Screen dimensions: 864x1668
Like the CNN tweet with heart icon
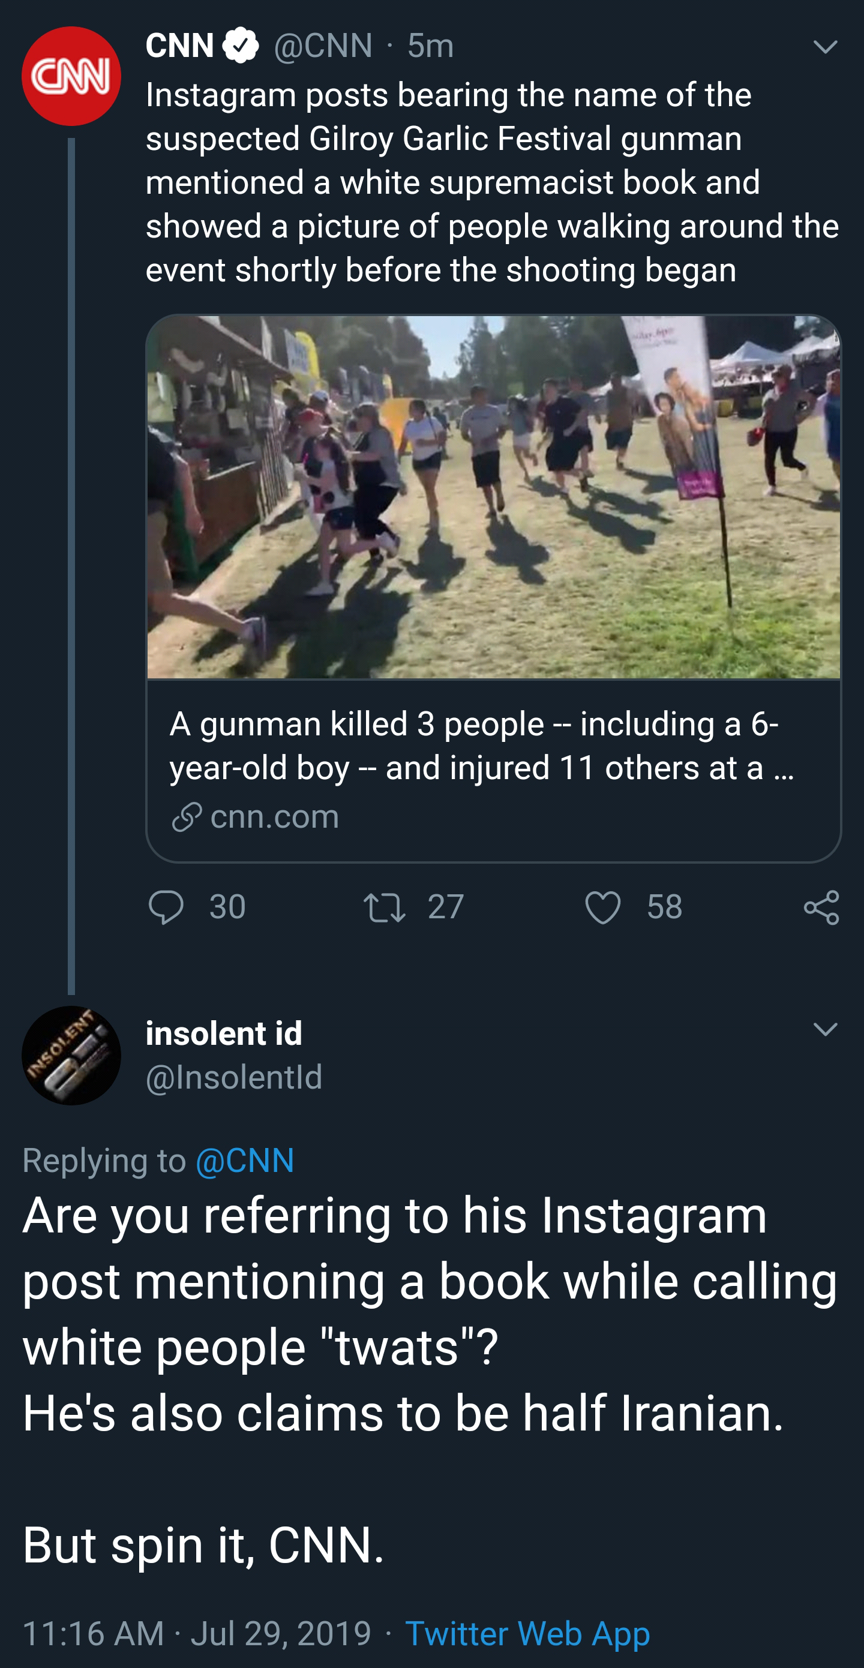click(603, 906)
